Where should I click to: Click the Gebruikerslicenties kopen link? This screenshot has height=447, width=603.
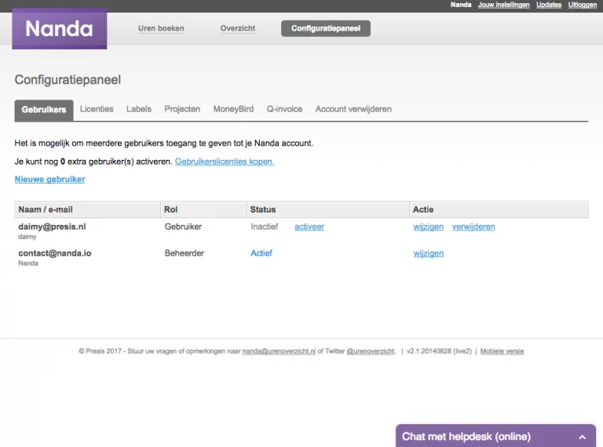(225, 162)
